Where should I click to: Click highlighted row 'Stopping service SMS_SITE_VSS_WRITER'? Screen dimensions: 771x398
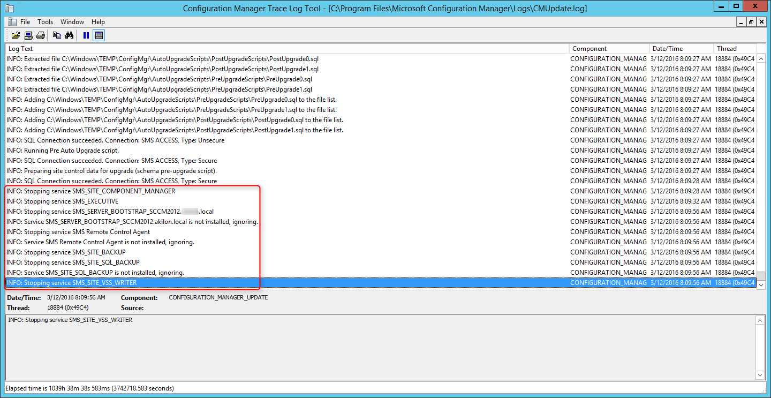point(381,283)
